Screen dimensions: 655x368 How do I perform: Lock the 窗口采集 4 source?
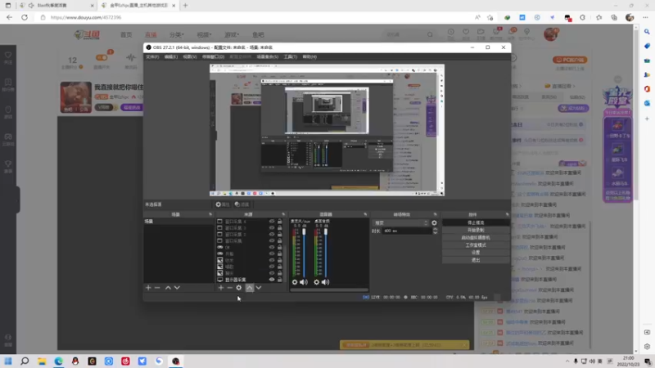280,222
